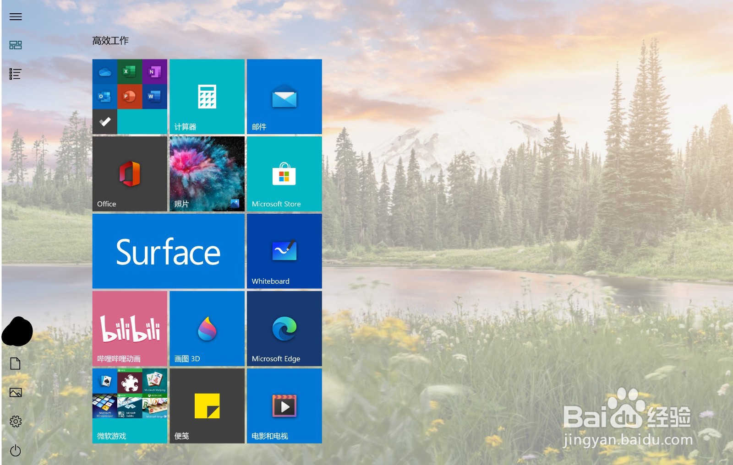Open Microsoft To Do checkmark tile
The image size is (733, 465).
[x=105, y=121]
